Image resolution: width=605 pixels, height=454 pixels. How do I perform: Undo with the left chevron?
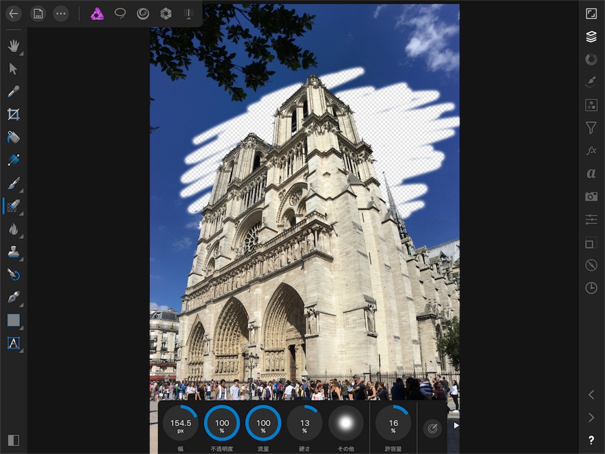(591, 394)
